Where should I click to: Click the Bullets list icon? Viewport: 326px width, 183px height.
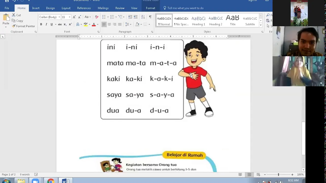(x=104, y=17)
